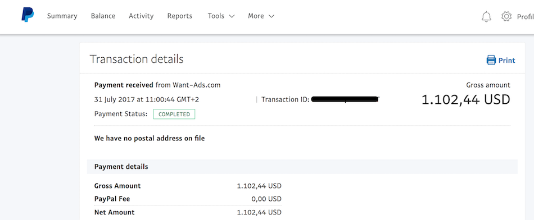The width and height of the screenshot is (534, 220).
Task: Select the large 1.102,44 USD gross amount
Action: [466, 100]
